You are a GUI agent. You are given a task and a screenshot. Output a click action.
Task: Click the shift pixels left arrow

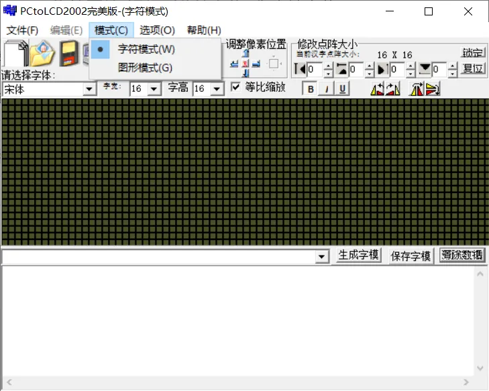point(234,64)
